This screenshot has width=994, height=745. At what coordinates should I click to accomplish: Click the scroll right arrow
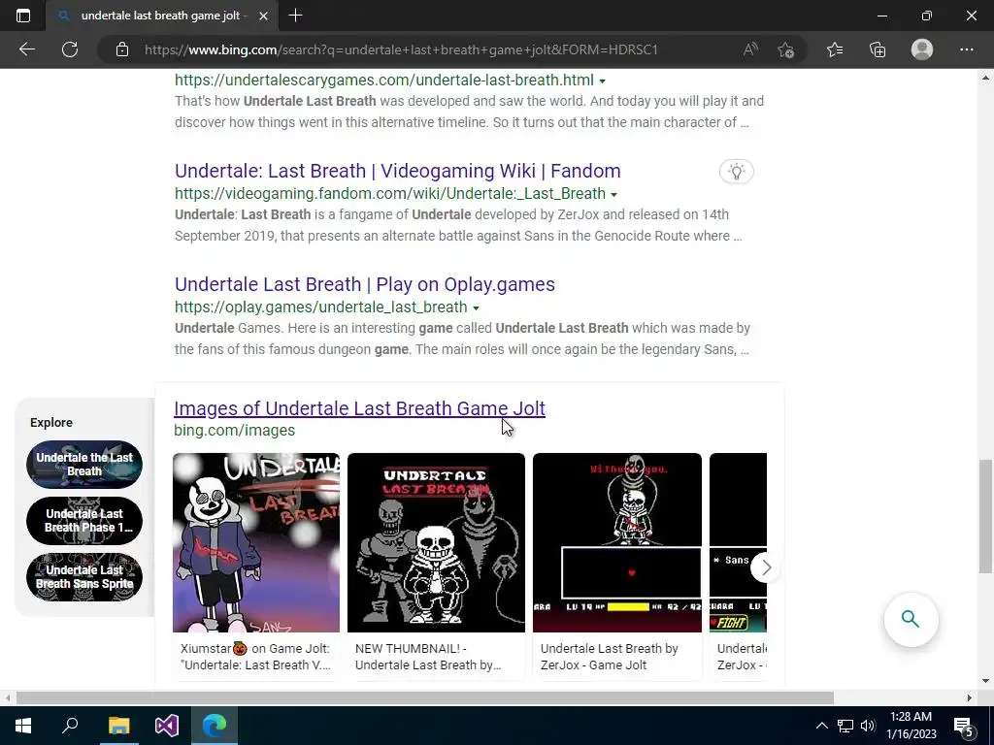(970, 698)
